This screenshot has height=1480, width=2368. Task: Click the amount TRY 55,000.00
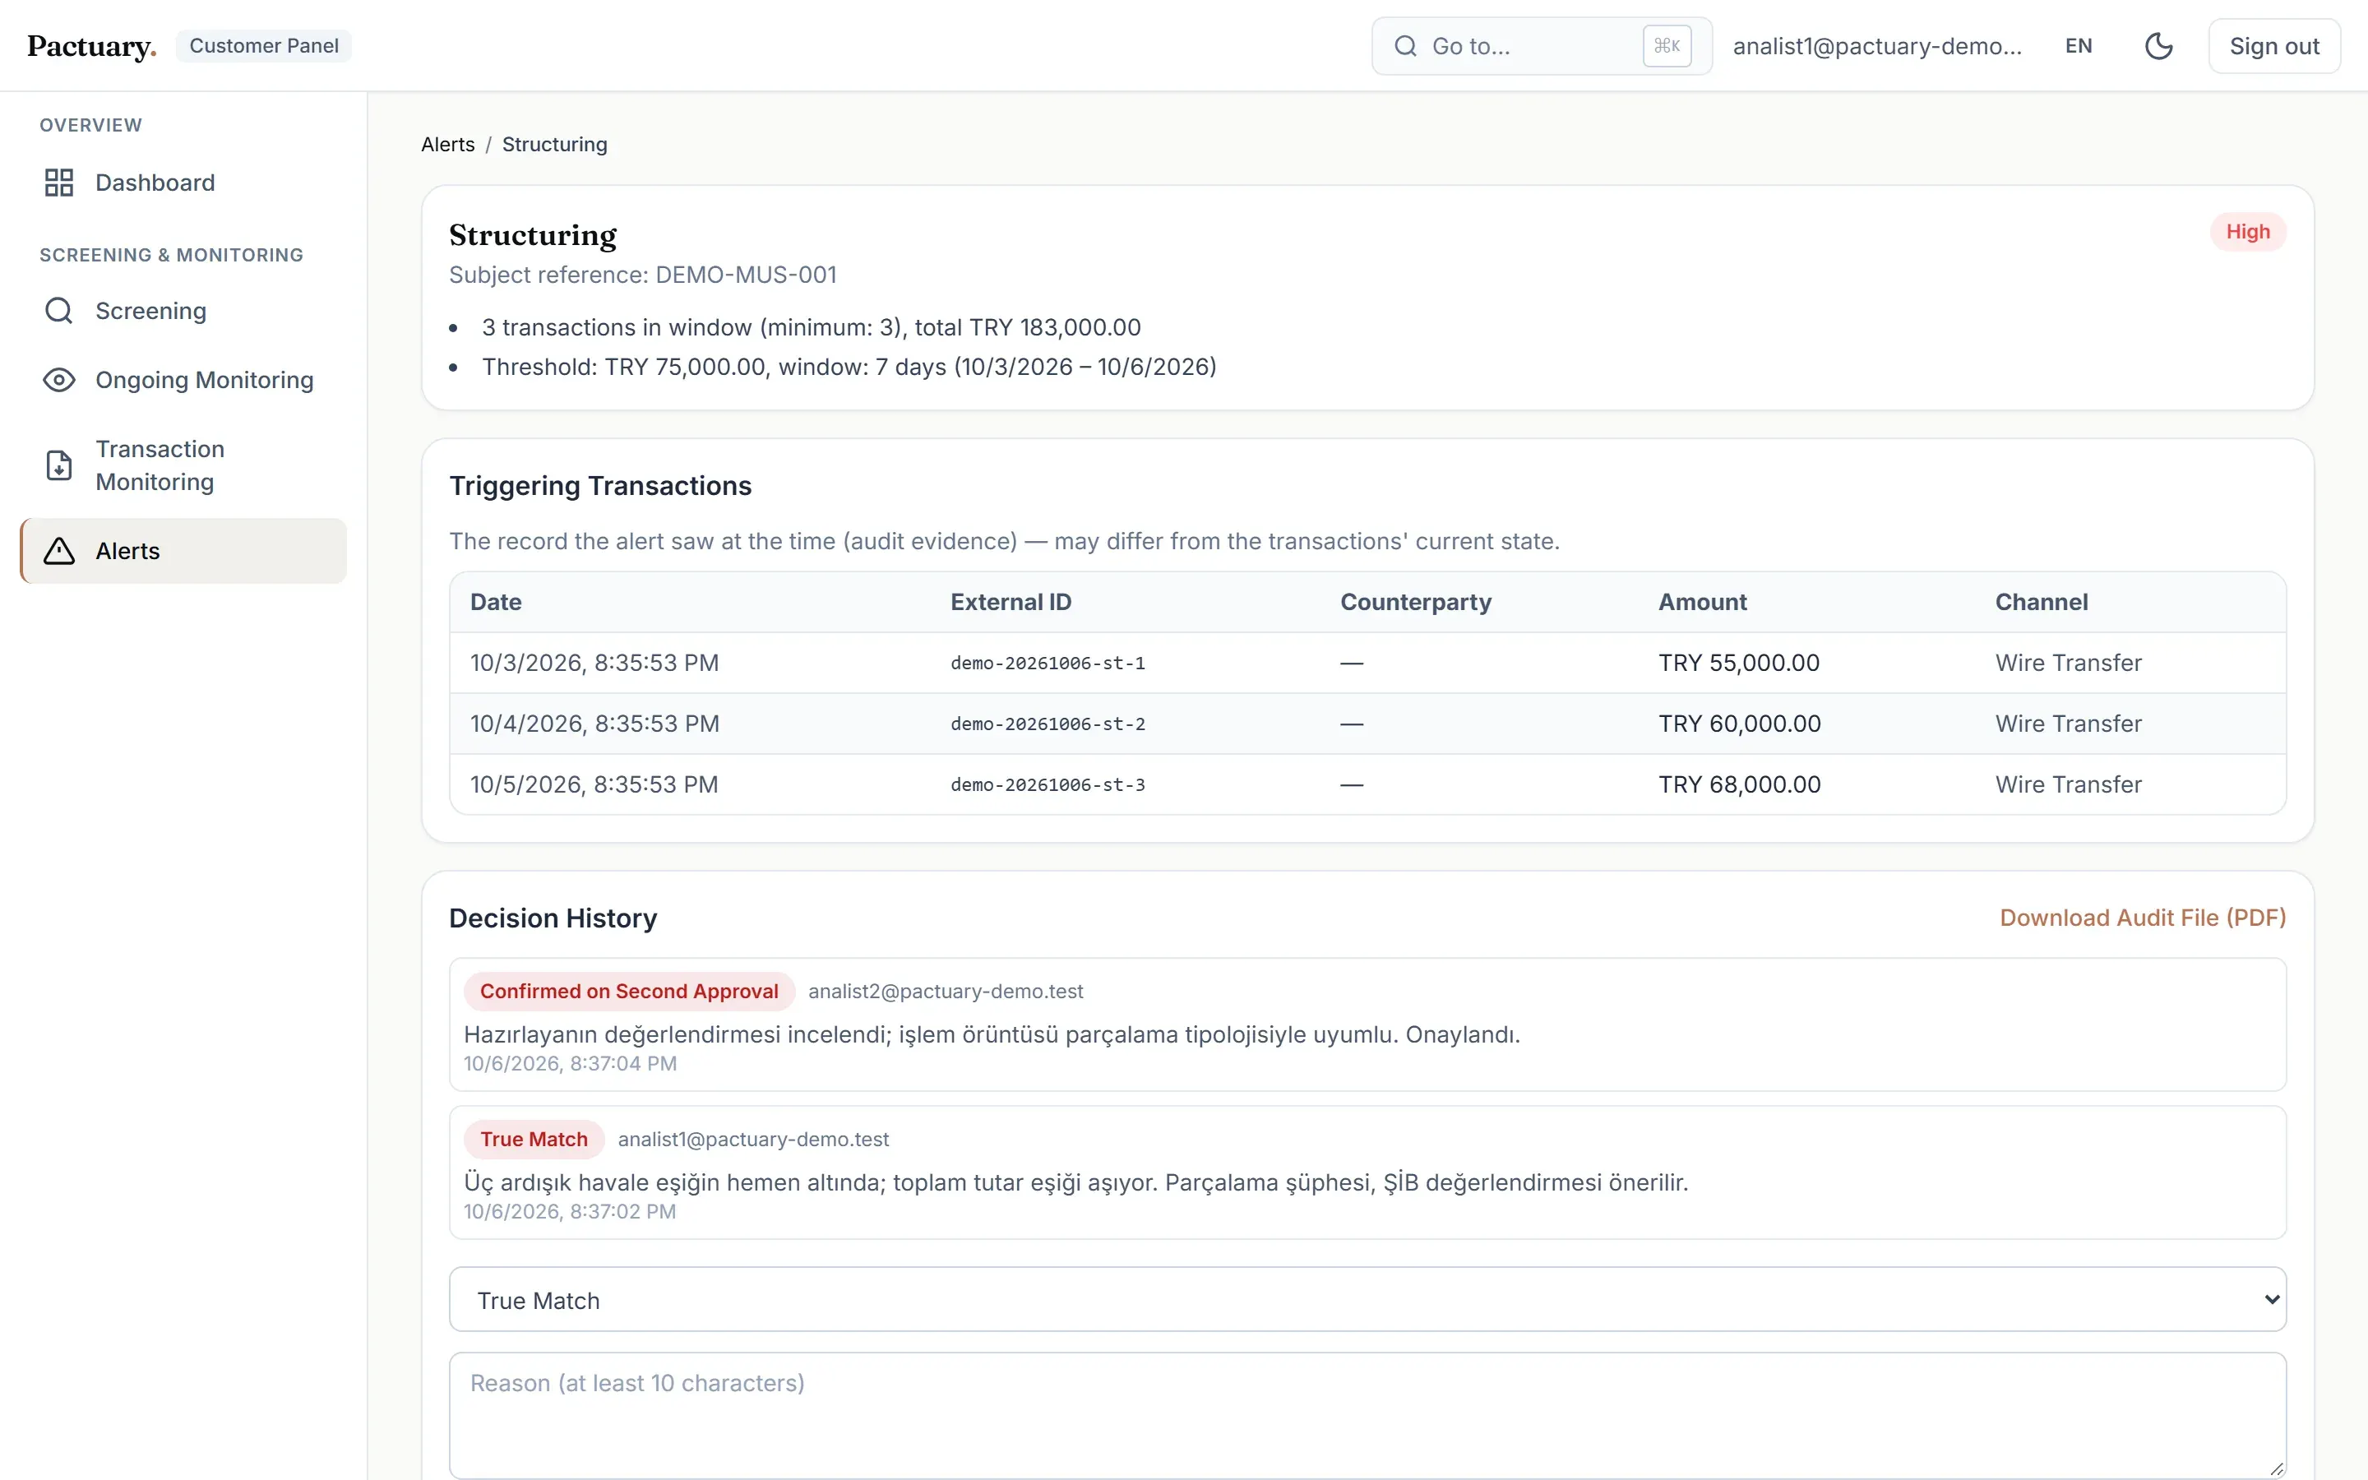point(1739,664)
